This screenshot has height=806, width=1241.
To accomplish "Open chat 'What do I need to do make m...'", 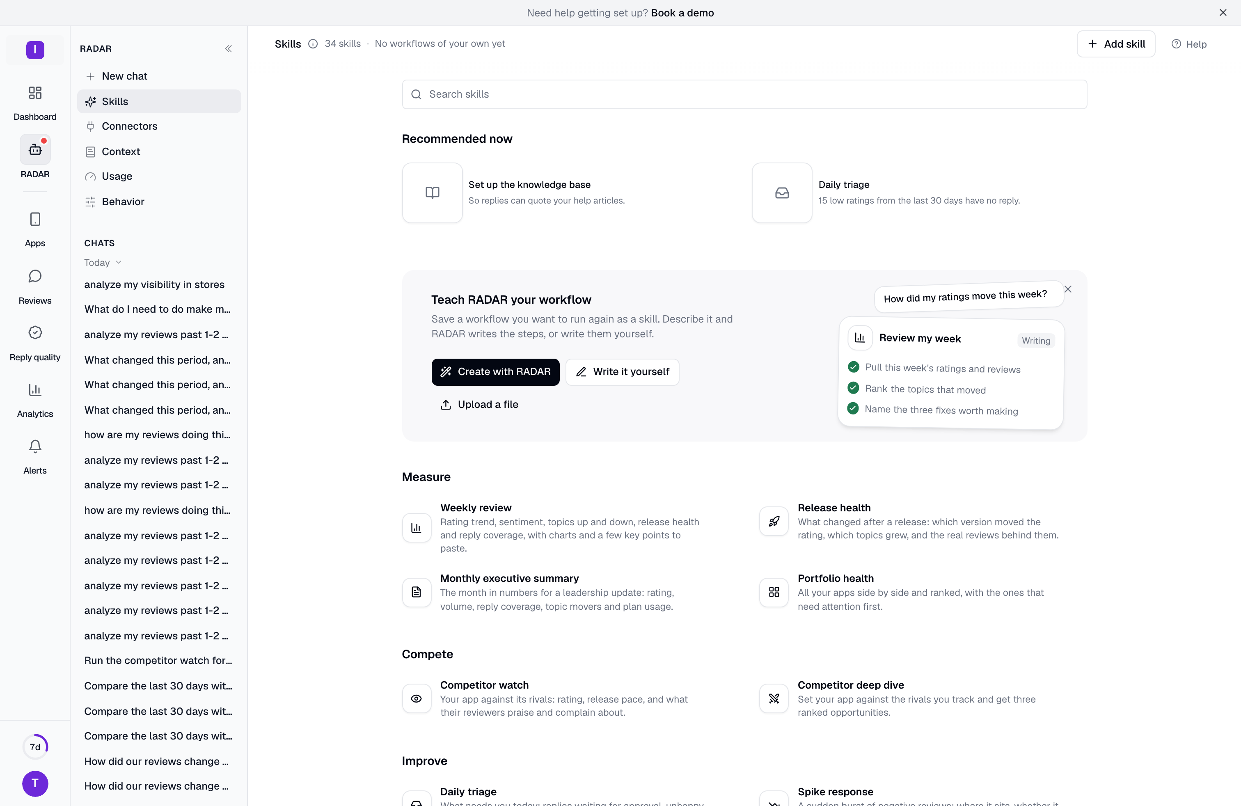I will tap(158, 309).
